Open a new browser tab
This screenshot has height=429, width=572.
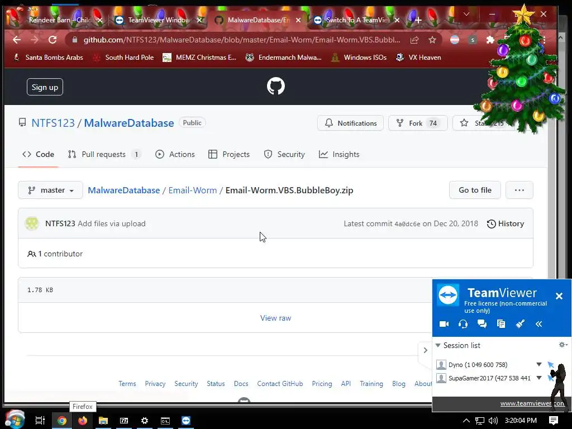tap(418, 20)
